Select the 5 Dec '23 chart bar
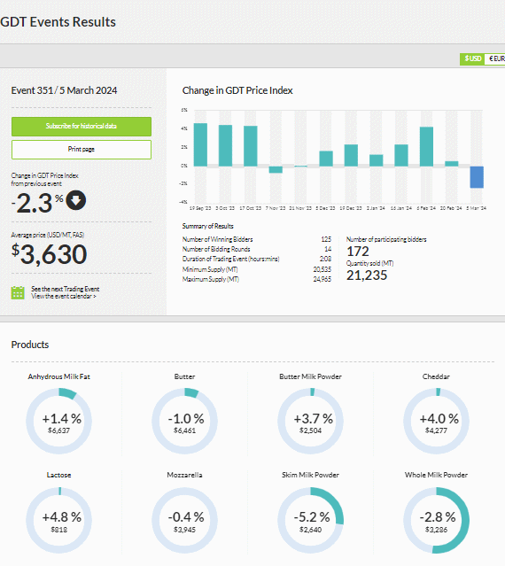The image size is (505, 566). [326, 159]
